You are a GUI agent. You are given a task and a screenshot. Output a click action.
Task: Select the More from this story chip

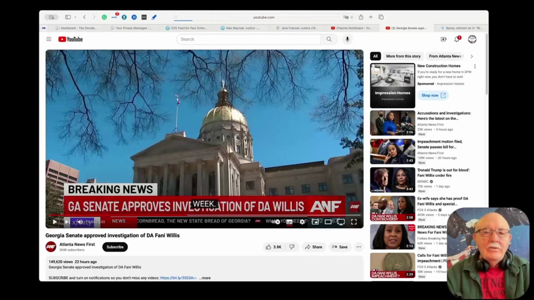[403, 56]
